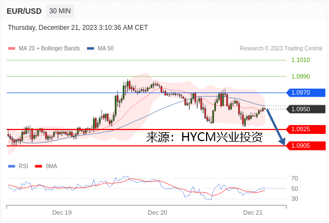
Task: Click the red 1.0925 support tag
Action: [306, 129]
